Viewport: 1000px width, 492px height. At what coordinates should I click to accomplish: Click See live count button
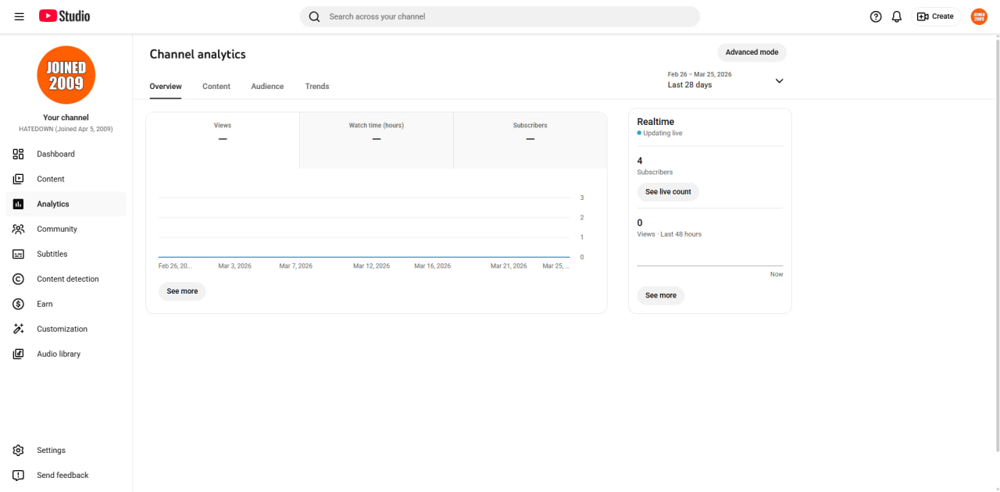668,192
